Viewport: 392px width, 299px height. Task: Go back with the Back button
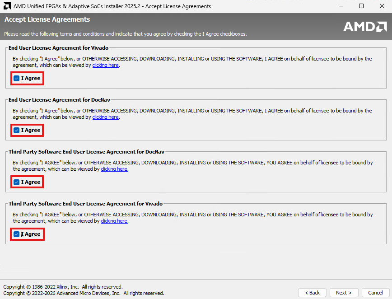click(312, 293)
